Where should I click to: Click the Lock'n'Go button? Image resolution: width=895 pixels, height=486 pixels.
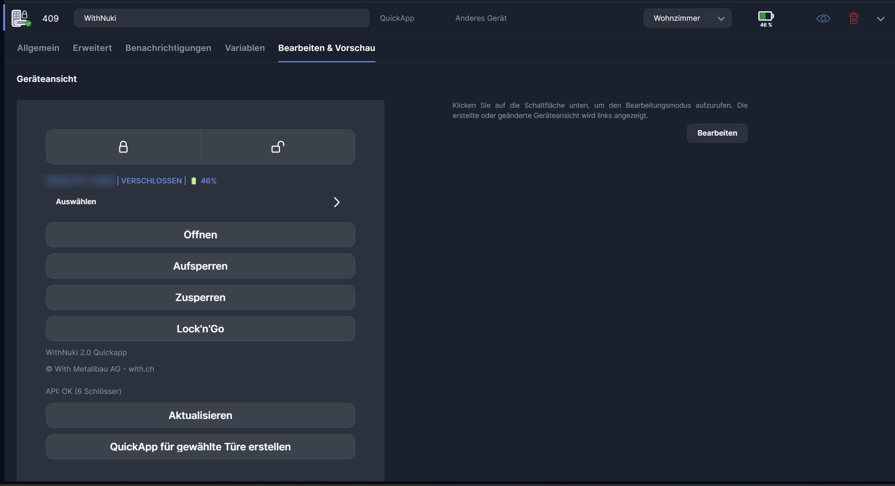click(x=200, y=329)
